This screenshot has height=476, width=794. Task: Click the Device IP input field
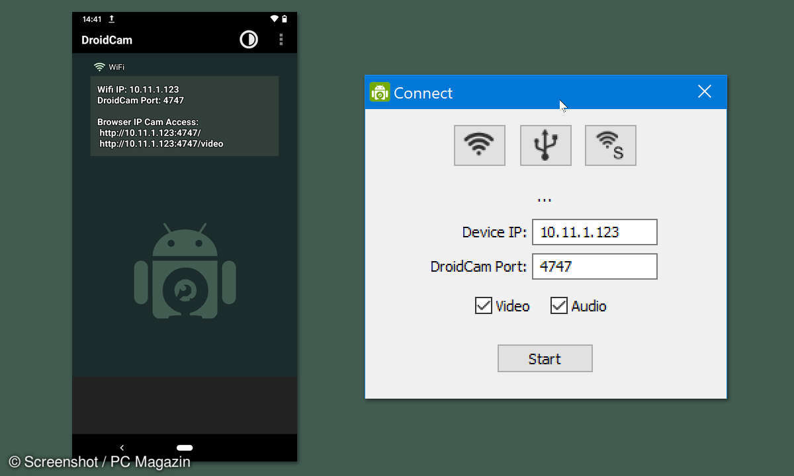[595, 232]
